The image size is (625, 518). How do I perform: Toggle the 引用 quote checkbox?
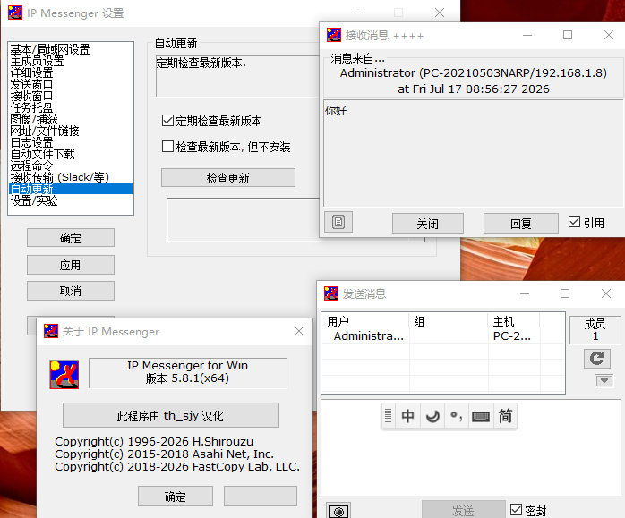tap(574, 221)
